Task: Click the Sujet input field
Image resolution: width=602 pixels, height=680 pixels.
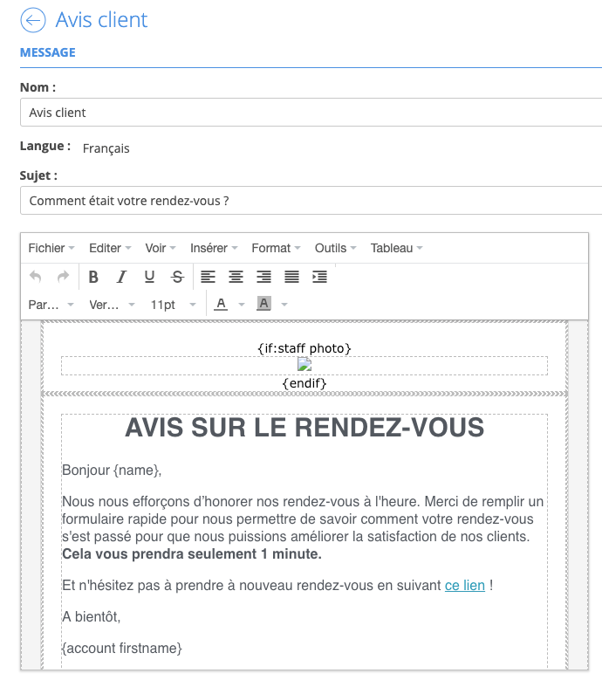Action: pyautogui.click(x=311, y=201)
